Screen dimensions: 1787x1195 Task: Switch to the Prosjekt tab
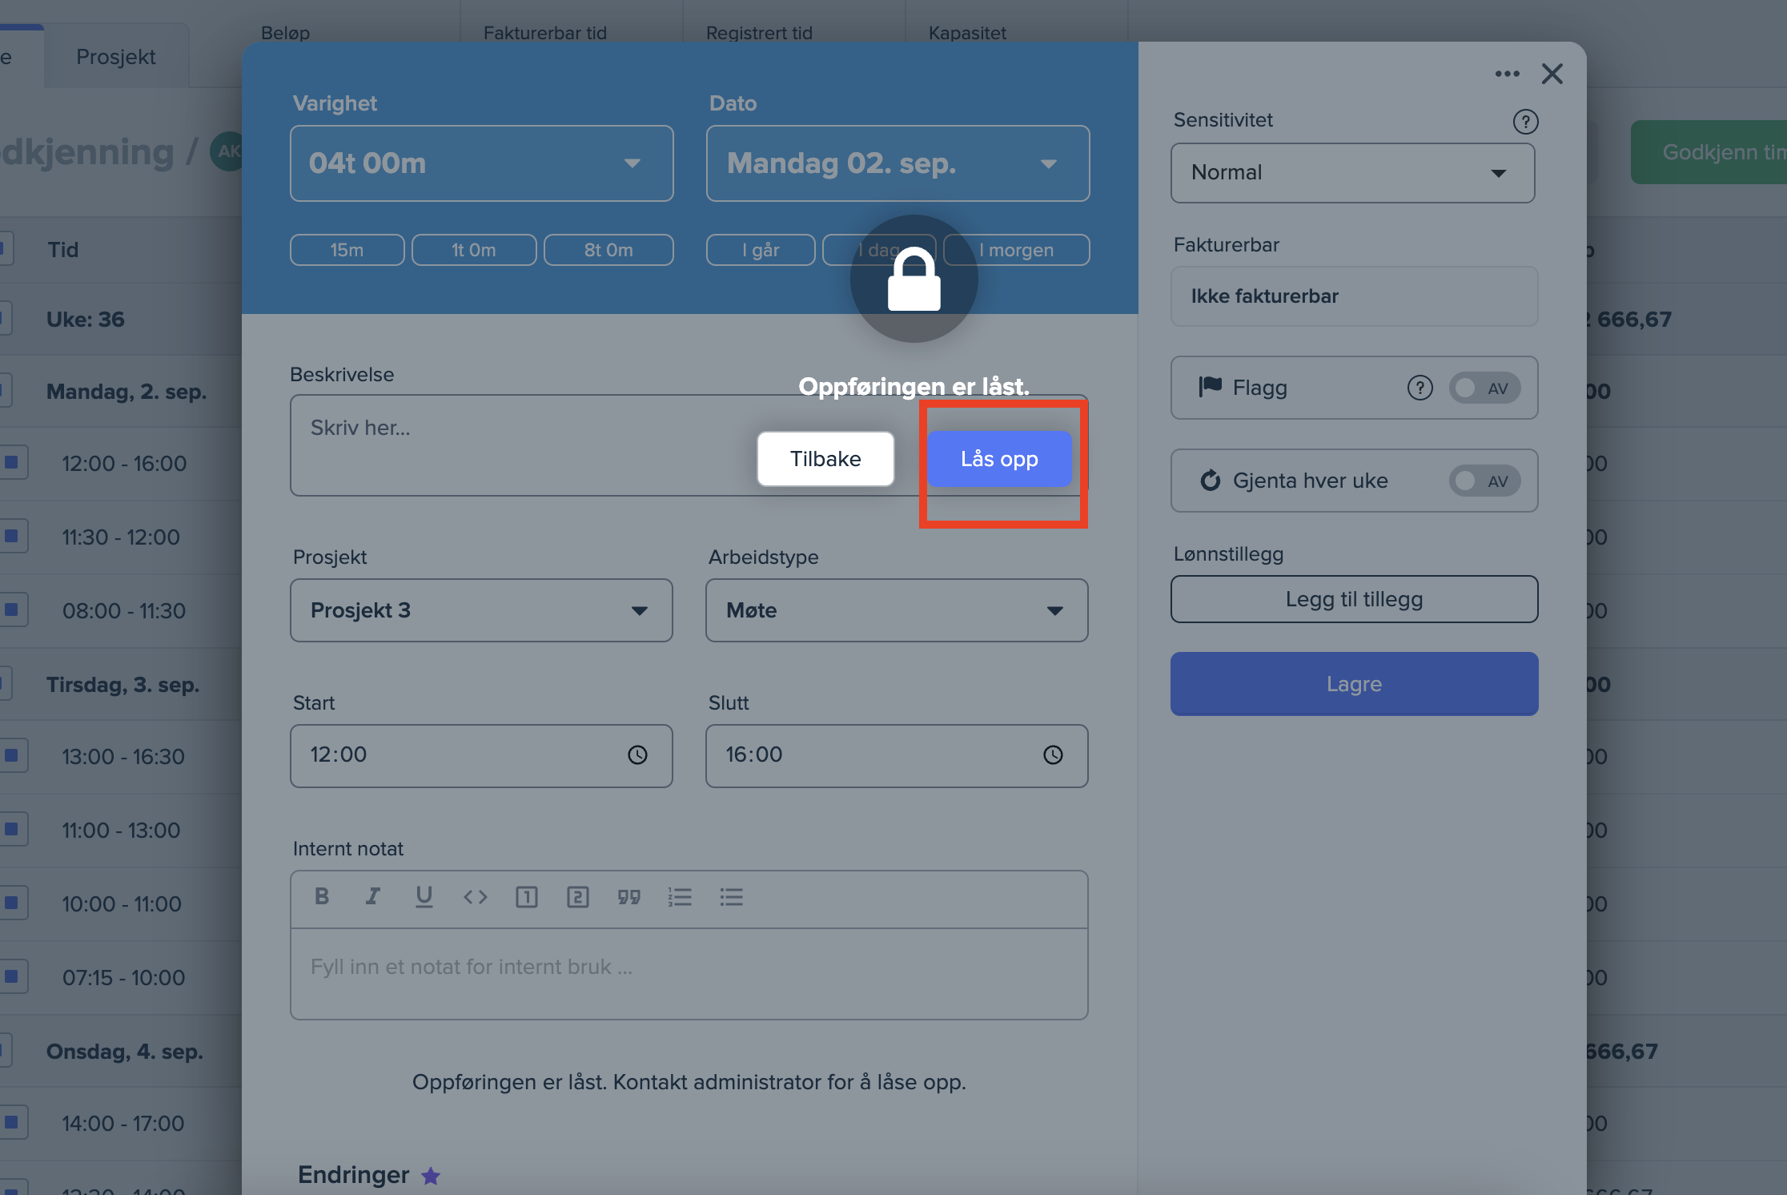pos(116,58)
